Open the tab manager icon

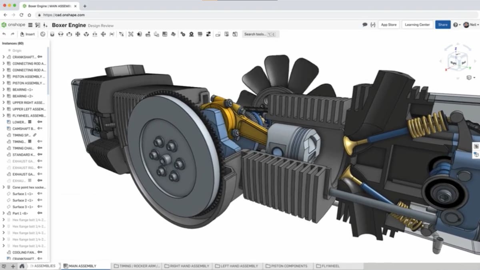[4, 266]
